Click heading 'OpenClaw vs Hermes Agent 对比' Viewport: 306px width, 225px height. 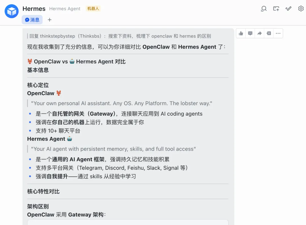tap(76, 62)
